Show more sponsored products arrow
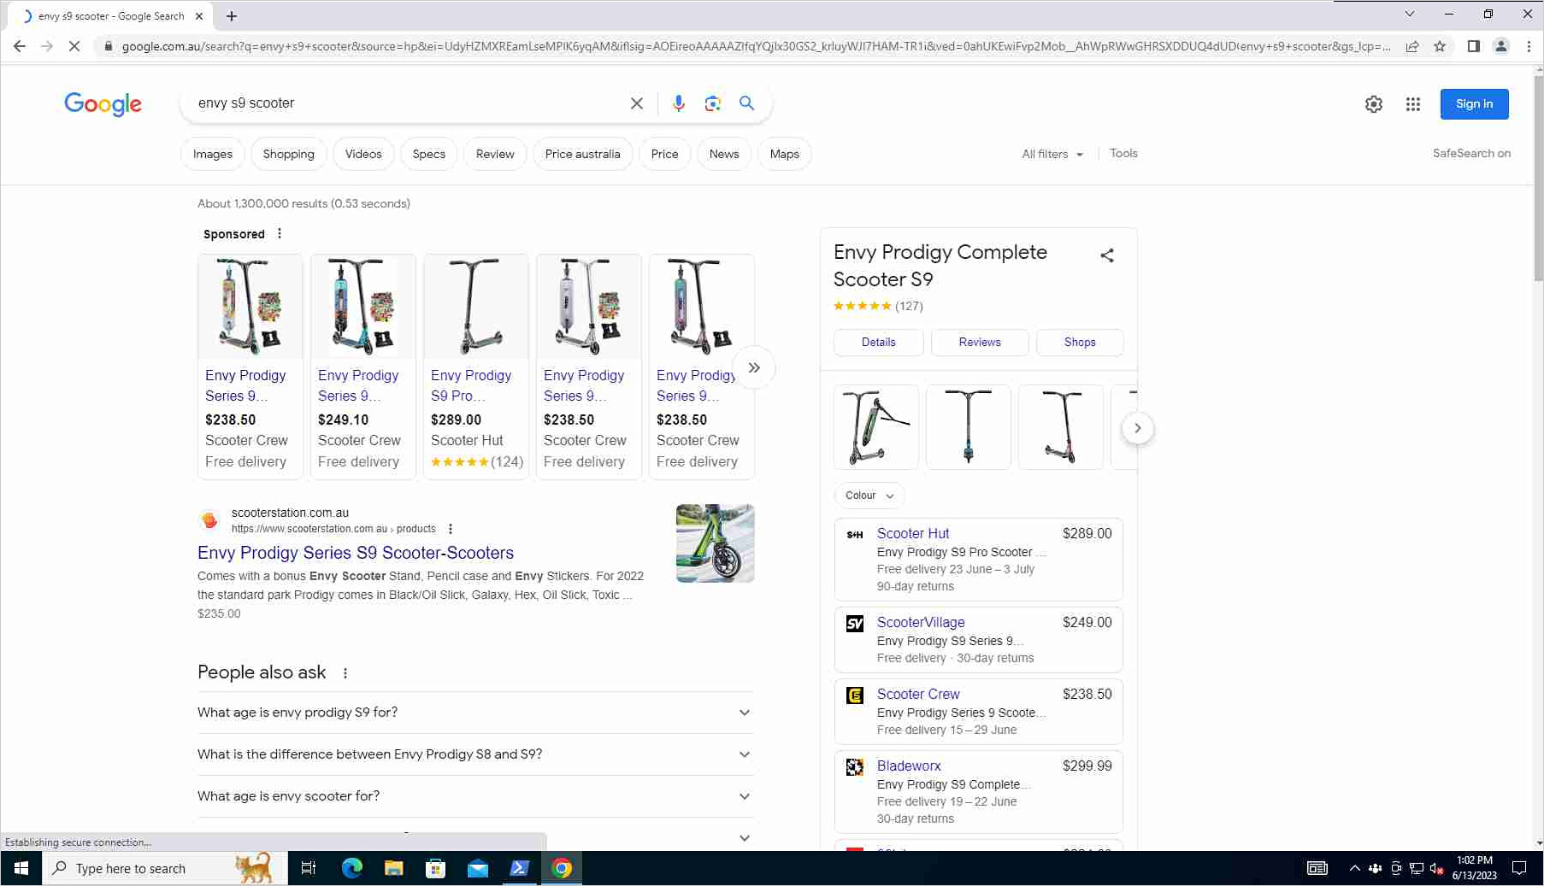The width and height of the screenshot is (1544, 886). (x=754, y=367)
